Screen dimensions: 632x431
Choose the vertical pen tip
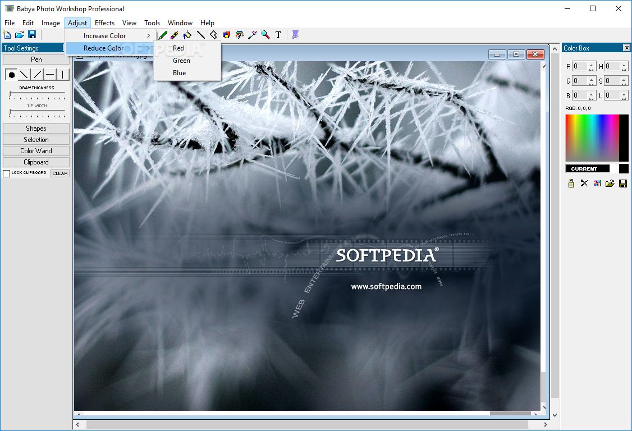point(63,75)
